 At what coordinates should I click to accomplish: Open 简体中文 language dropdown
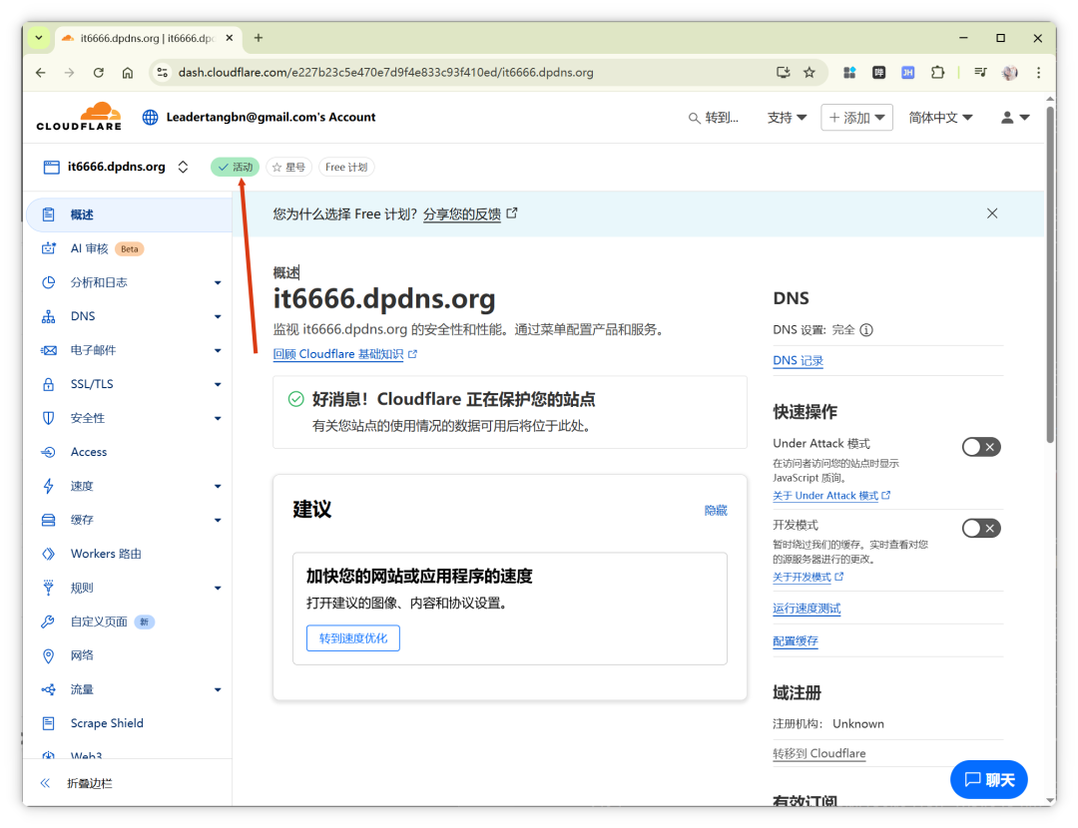[x=940, y=118]
